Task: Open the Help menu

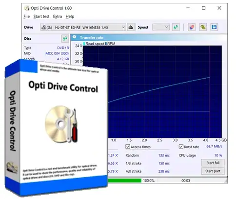Action: point(70,17)
